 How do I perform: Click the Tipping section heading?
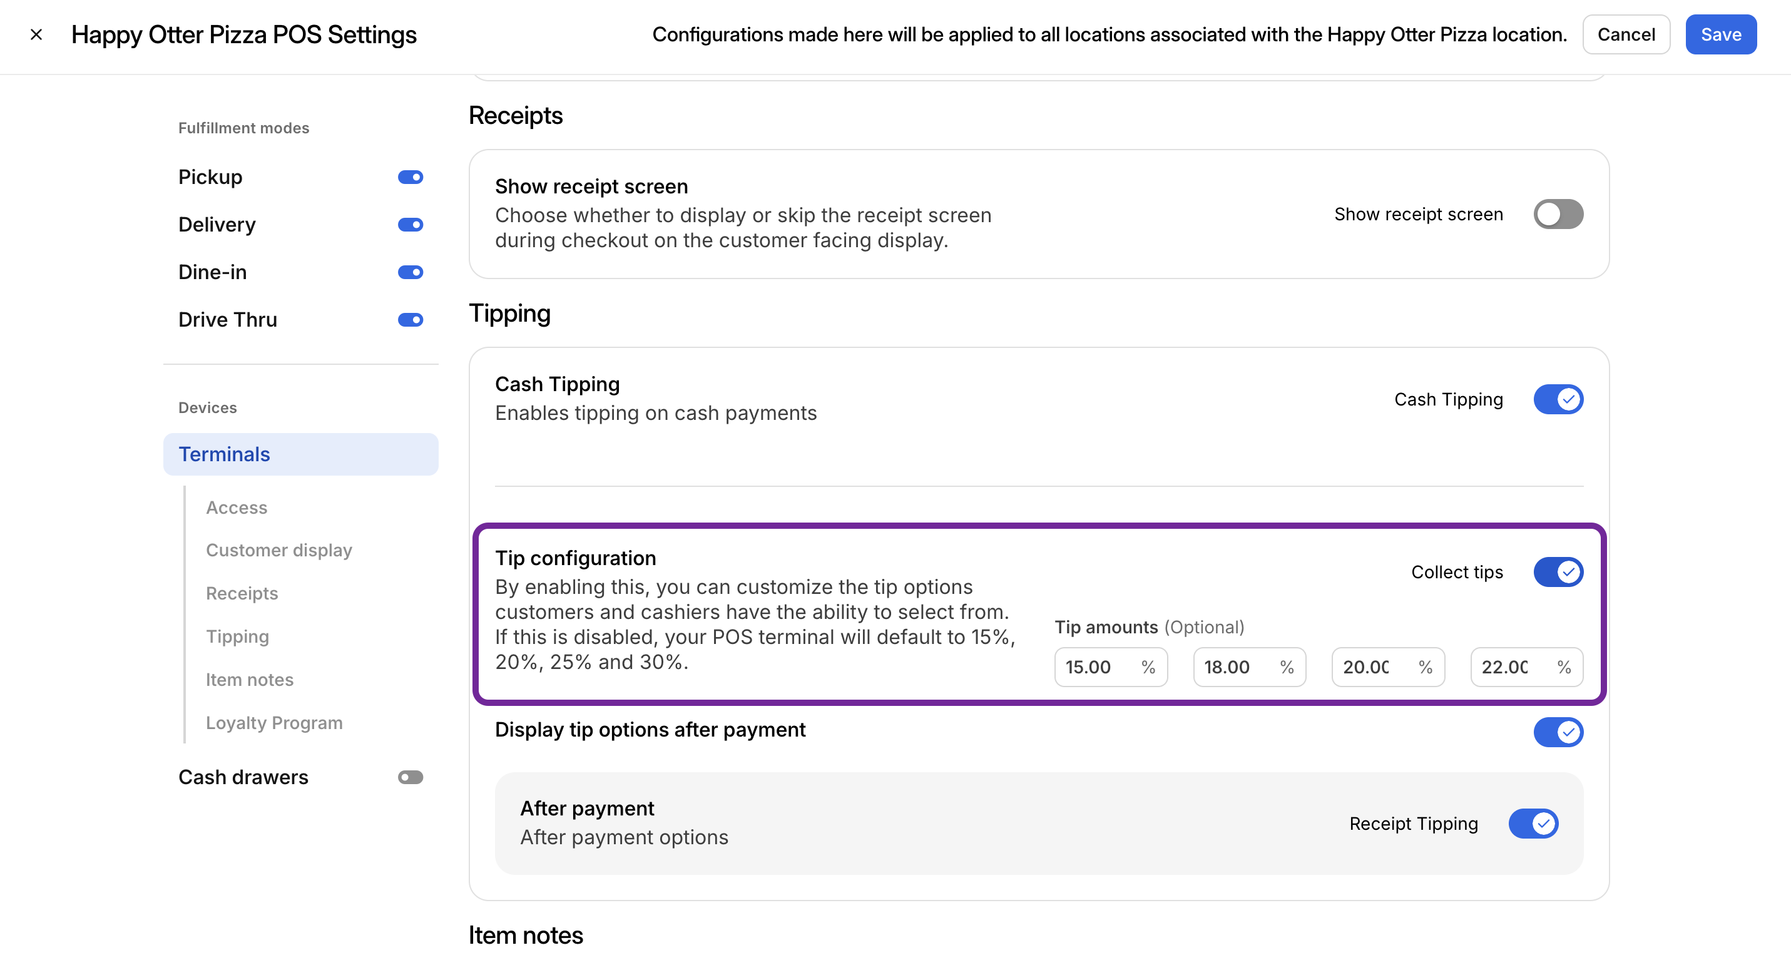pos(509,314)
